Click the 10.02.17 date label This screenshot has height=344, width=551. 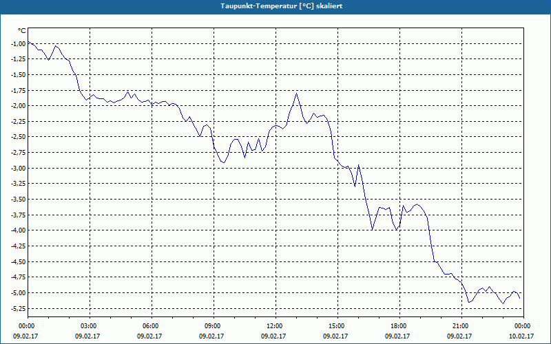coord(521,336)
